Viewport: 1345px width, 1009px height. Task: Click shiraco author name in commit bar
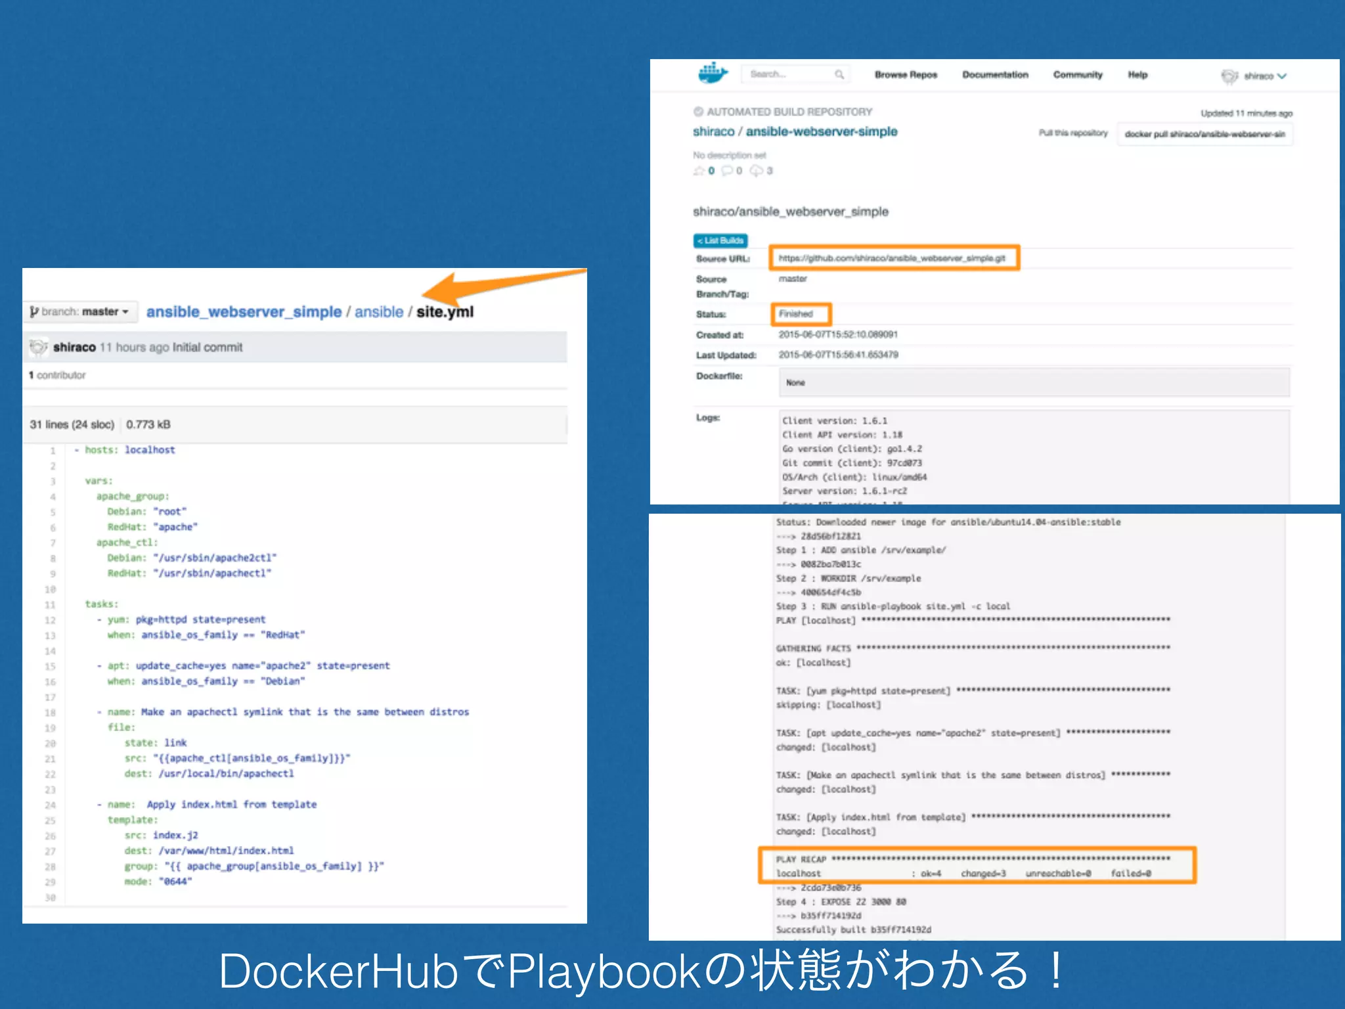[x=74, y=347]
